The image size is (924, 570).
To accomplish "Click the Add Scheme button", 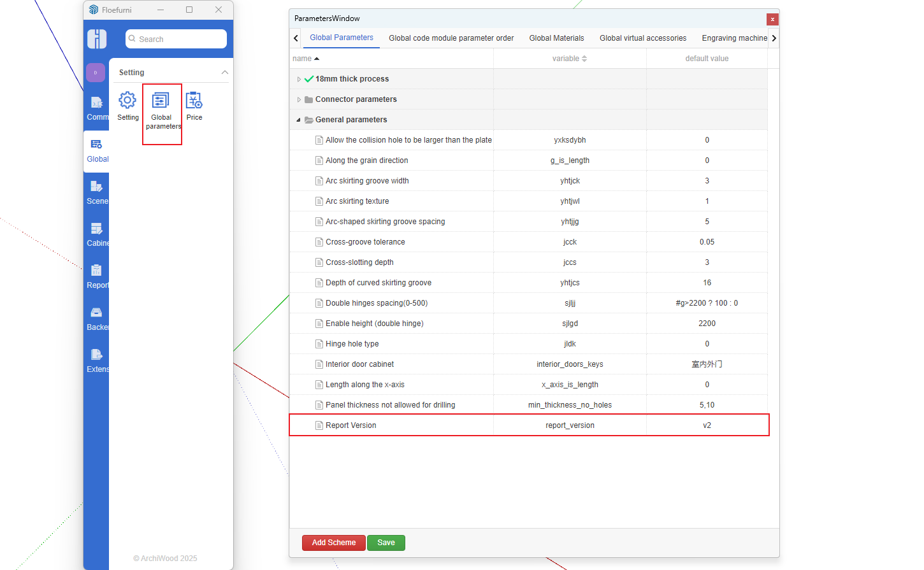I will [334, 543].
